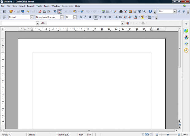Screen dimensions: 190x136
Task: Toggle Italic formatting
Action: click(x=85, y=17)
